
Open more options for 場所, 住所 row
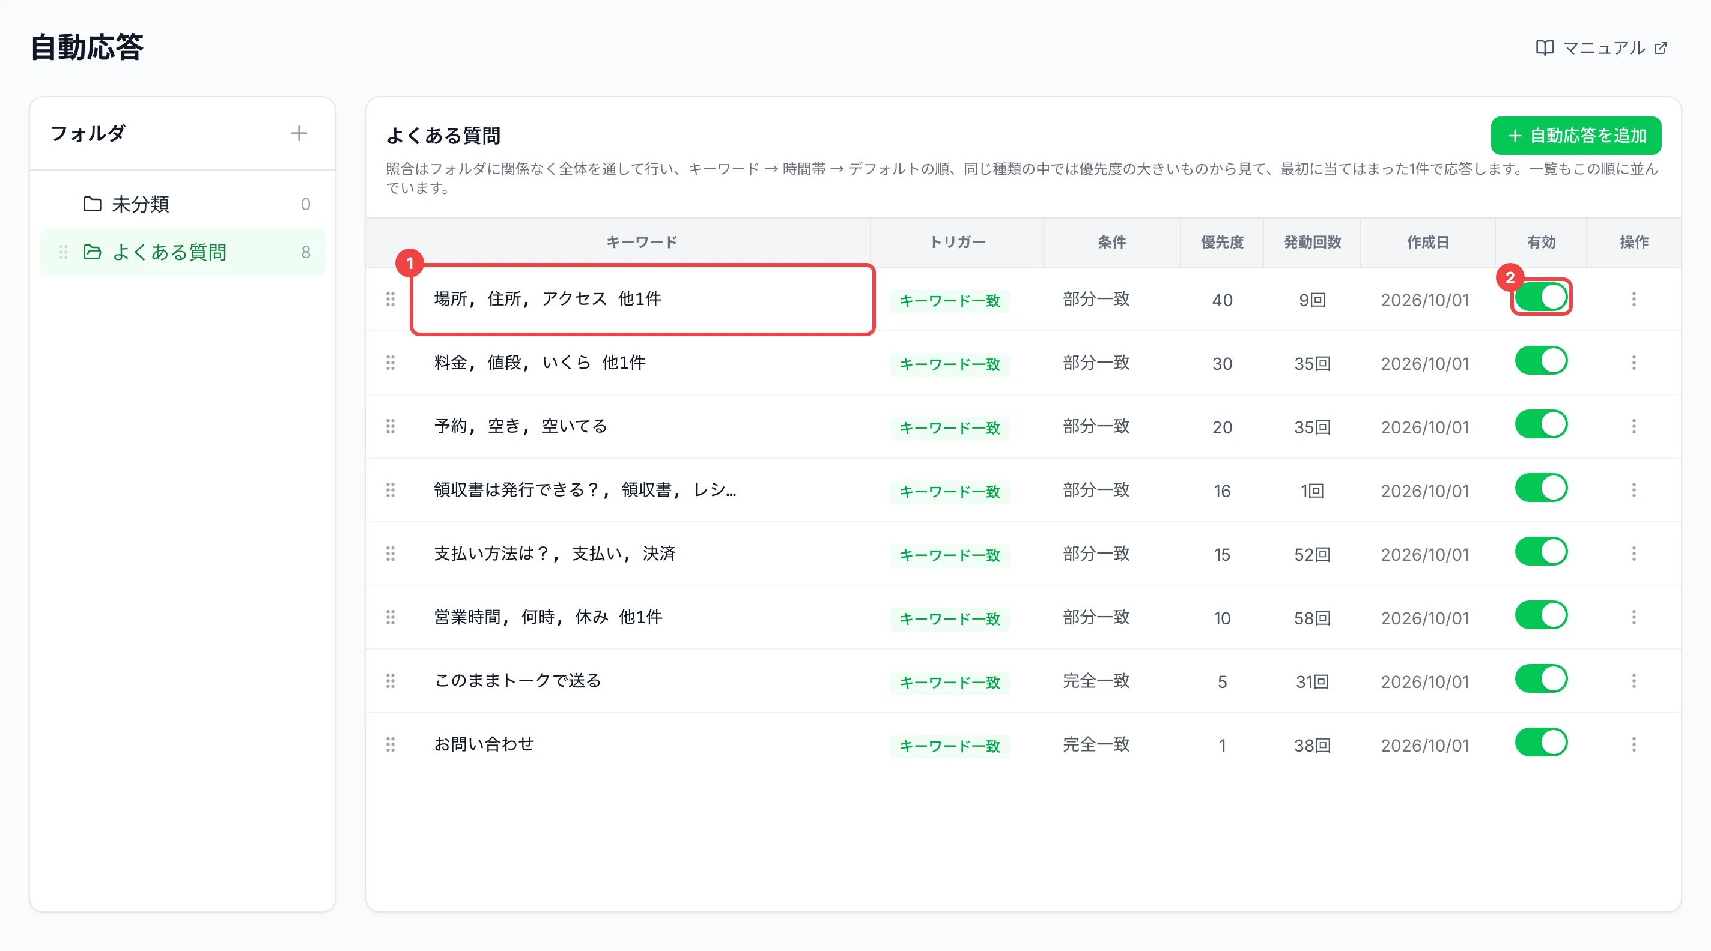pos(1634,298)
